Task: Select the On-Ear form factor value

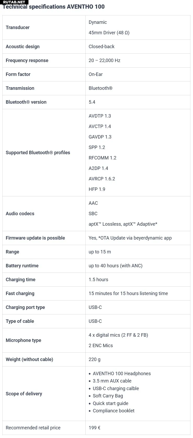Action: click(x=96, y=74)
